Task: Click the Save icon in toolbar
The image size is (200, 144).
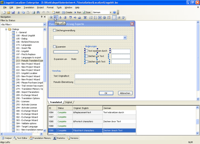Action: 13,12
